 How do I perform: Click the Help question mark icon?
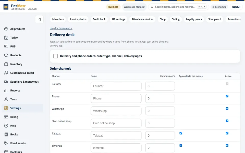[6, 126]
